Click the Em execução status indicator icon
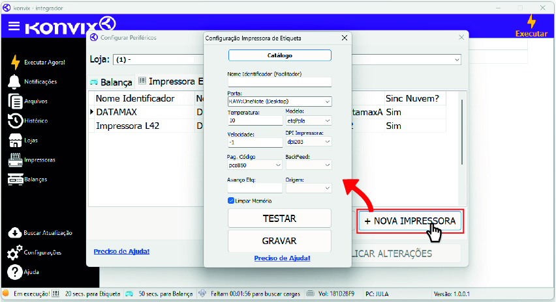 6,294
